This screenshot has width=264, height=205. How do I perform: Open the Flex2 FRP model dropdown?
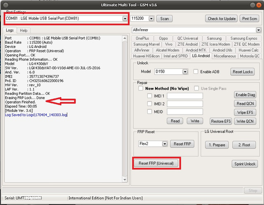(165, 144)
